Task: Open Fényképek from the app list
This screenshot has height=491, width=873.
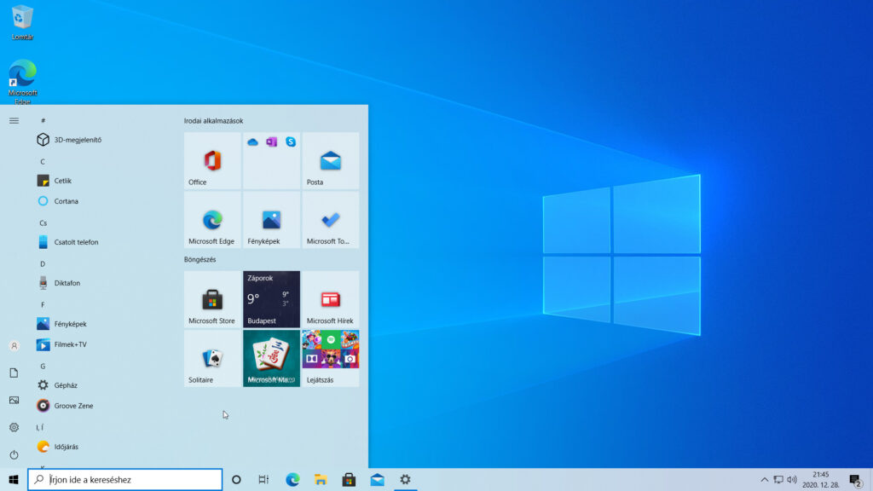Action: pyautogui.click(x=103, y=323)
